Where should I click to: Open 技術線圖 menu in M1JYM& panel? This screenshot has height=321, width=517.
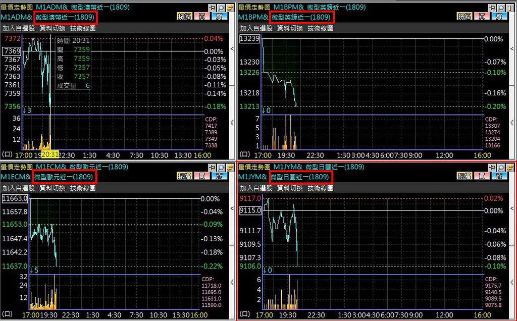pyautogui.click(x=320, y=188)
